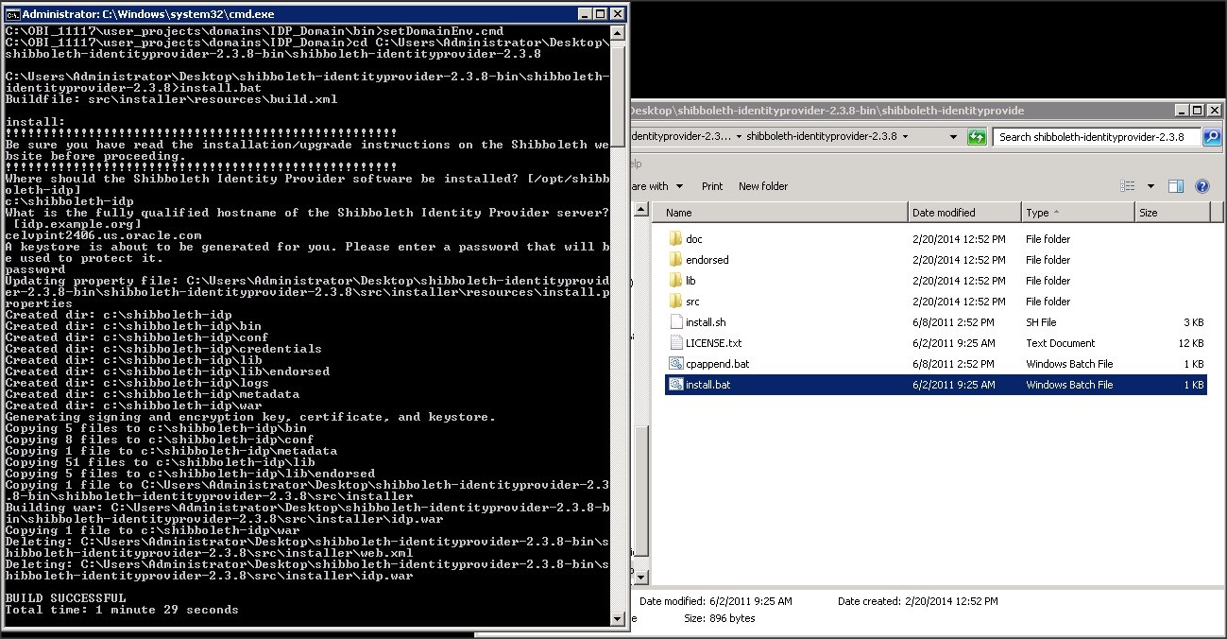Viewport: 1227px width, 639px height.
Task: Expand breadcrumb arrow after identityprovider-2.3...
Action: point(739,137)
